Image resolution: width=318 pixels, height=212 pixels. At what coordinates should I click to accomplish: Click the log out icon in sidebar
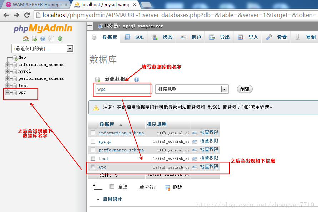[x=35, y=39]
